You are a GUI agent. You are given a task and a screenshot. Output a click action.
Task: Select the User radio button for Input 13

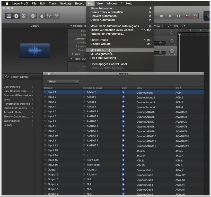[x=123, y=150]
